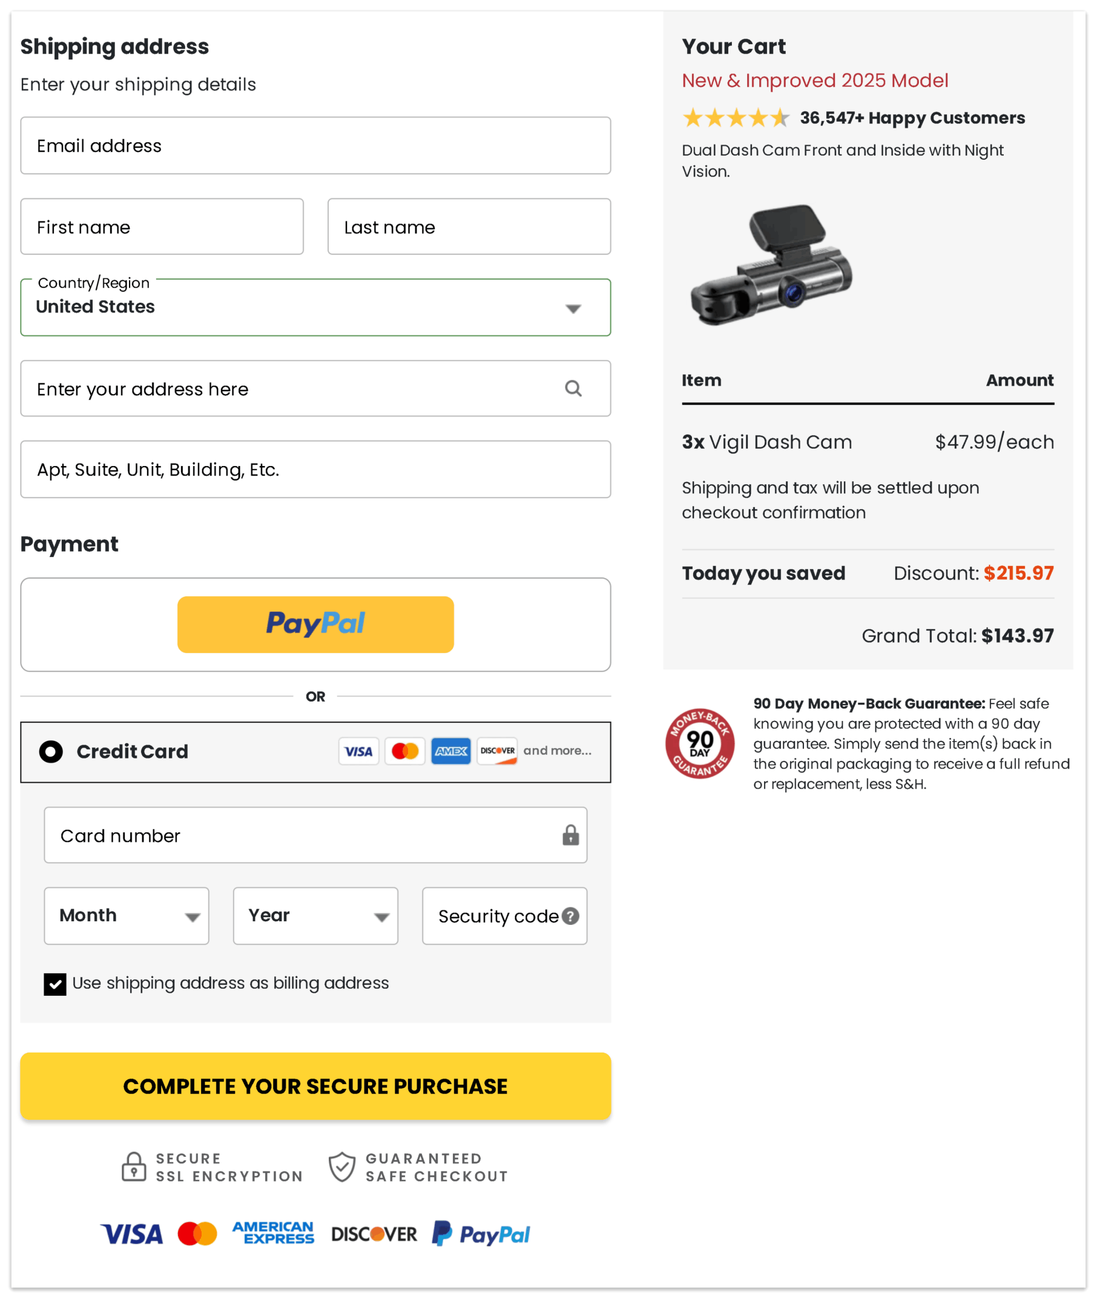
Task: Open the Country/Region dropdown
Action: click(573, 307)
